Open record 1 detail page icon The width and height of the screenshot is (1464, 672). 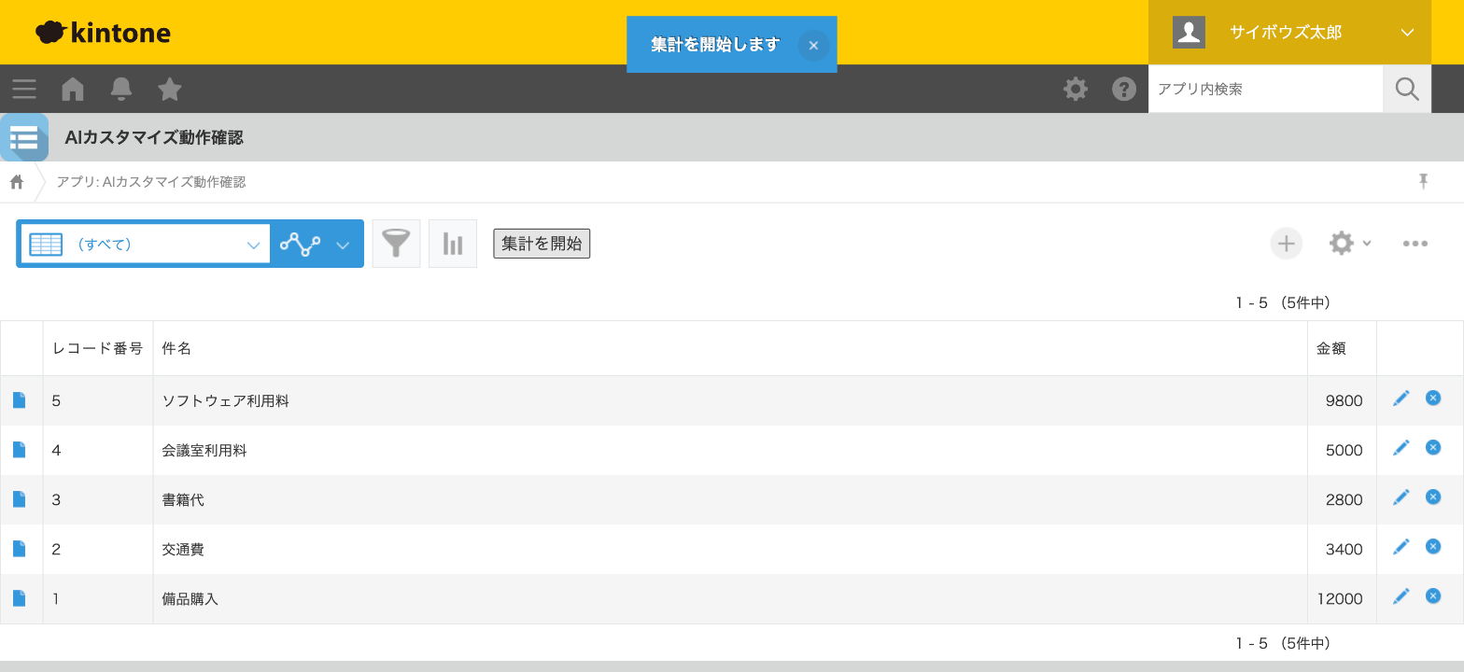point(19,598)
